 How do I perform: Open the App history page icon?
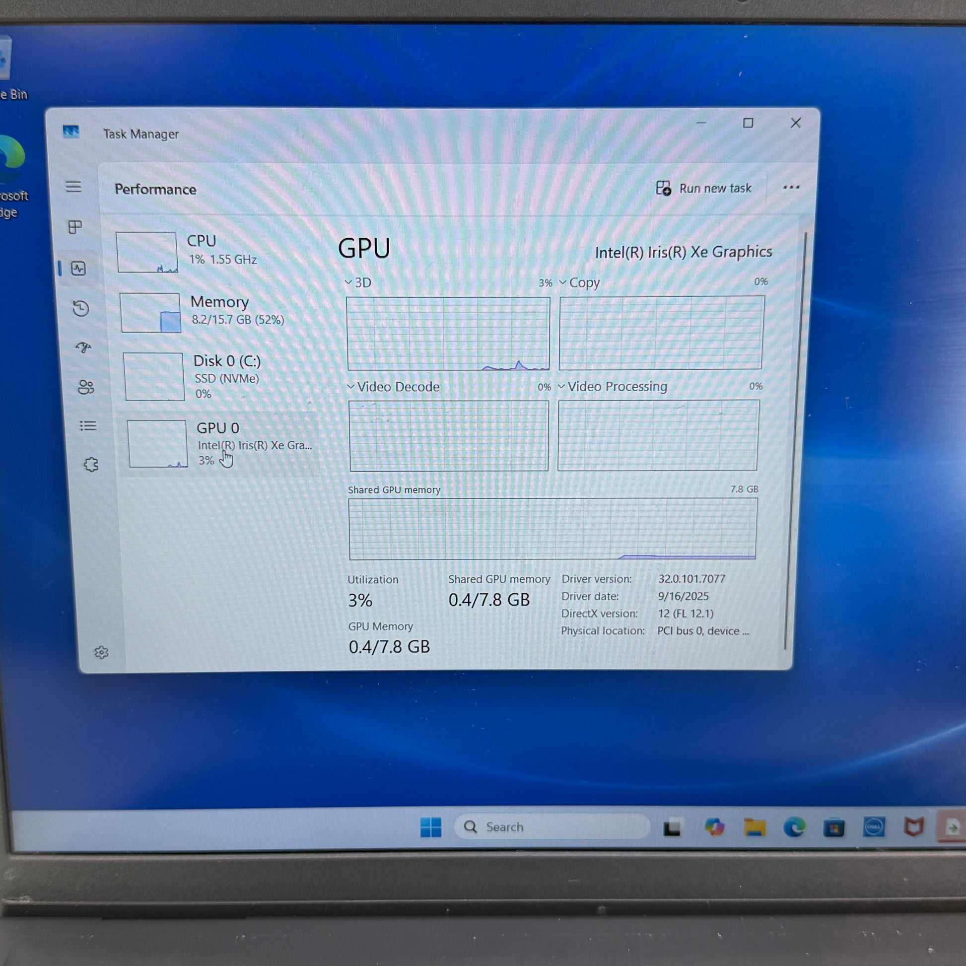pos(80,308)
